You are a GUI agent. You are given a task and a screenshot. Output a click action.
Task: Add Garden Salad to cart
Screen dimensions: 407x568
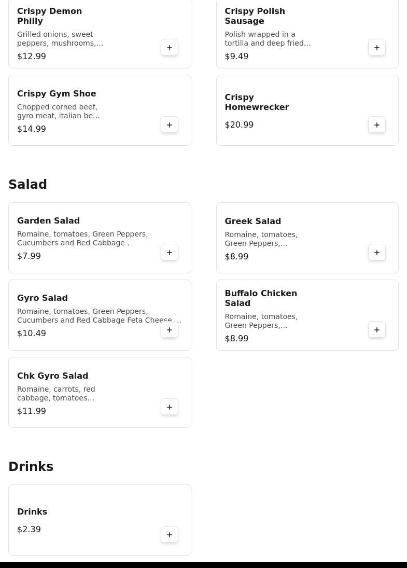[x=170, y=253]
